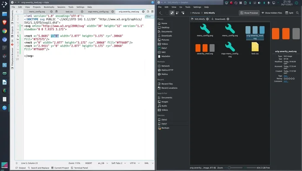Toggle Output panel in Kate
This screenshot has height=171, width=302.
(x=21, y=168)
